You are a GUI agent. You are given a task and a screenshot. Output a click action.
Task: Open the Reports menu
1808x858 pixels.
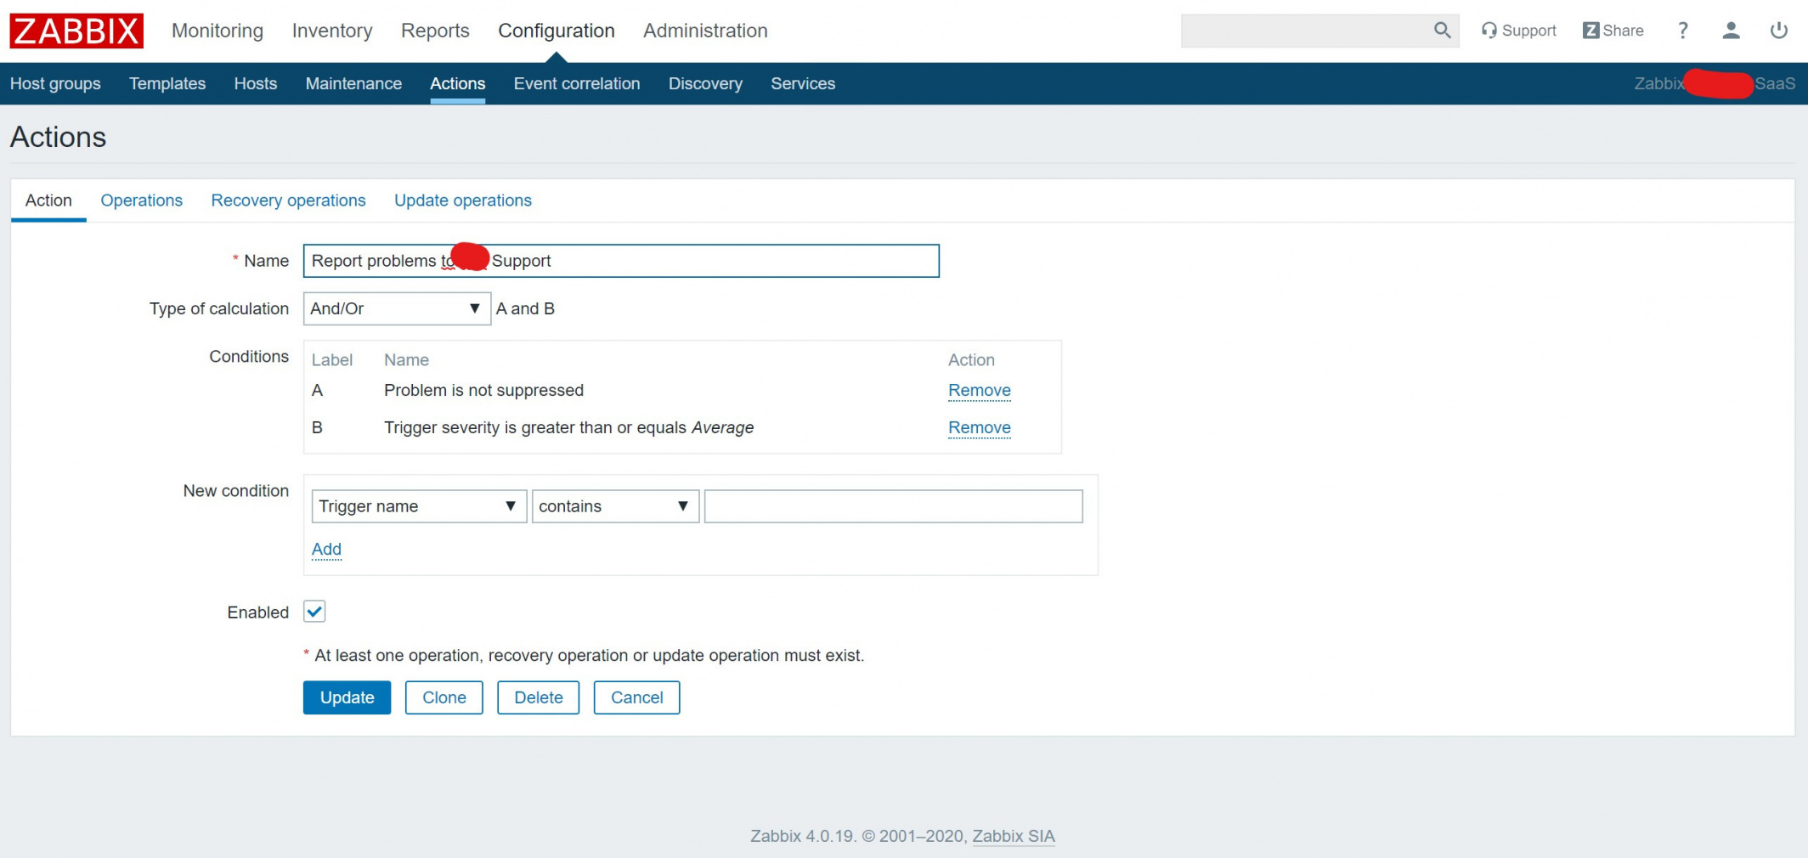click(x=435, y=31)
